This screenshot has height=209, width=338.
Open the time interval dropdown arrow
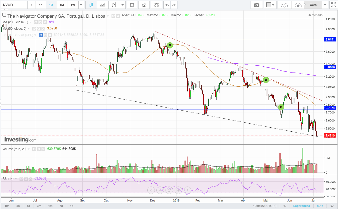pos(81,5)
